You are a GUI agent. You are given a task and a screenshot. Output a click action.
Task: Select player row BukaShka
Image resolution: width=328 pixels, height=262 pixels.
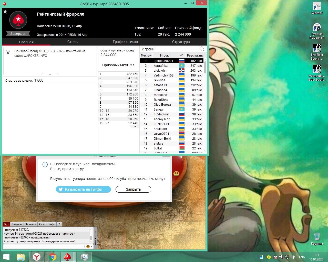[x=171, y=100]
